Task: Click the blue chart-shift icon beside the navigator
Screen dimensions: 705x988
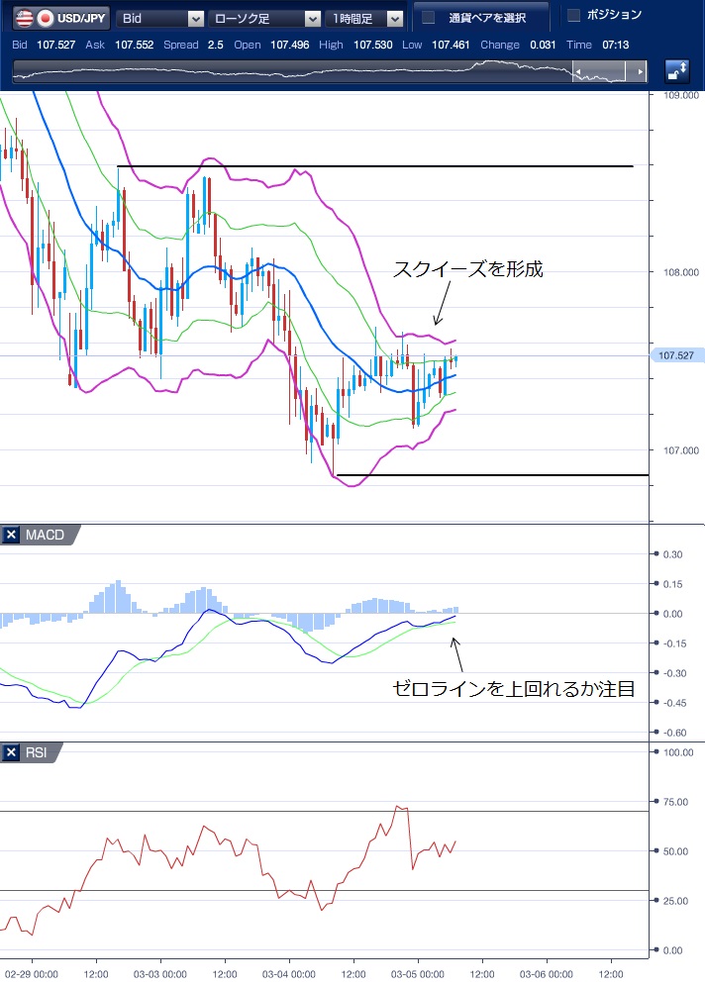Action: pyautogui.click(x=677, y=71)
